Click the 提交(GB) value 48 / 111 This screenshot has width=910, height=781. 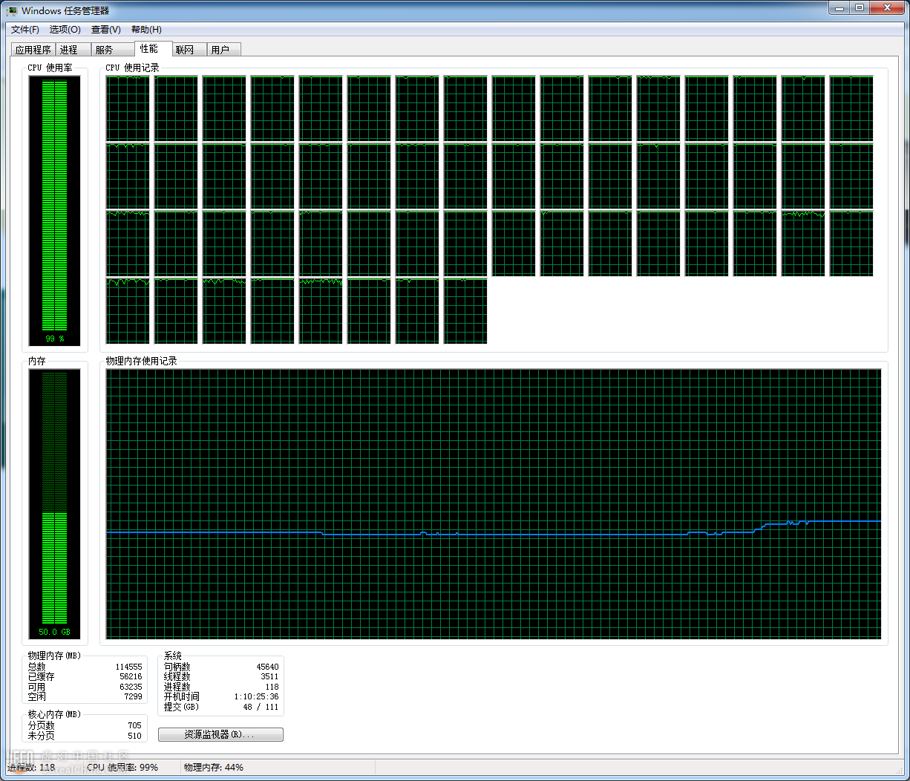[261, 707]
